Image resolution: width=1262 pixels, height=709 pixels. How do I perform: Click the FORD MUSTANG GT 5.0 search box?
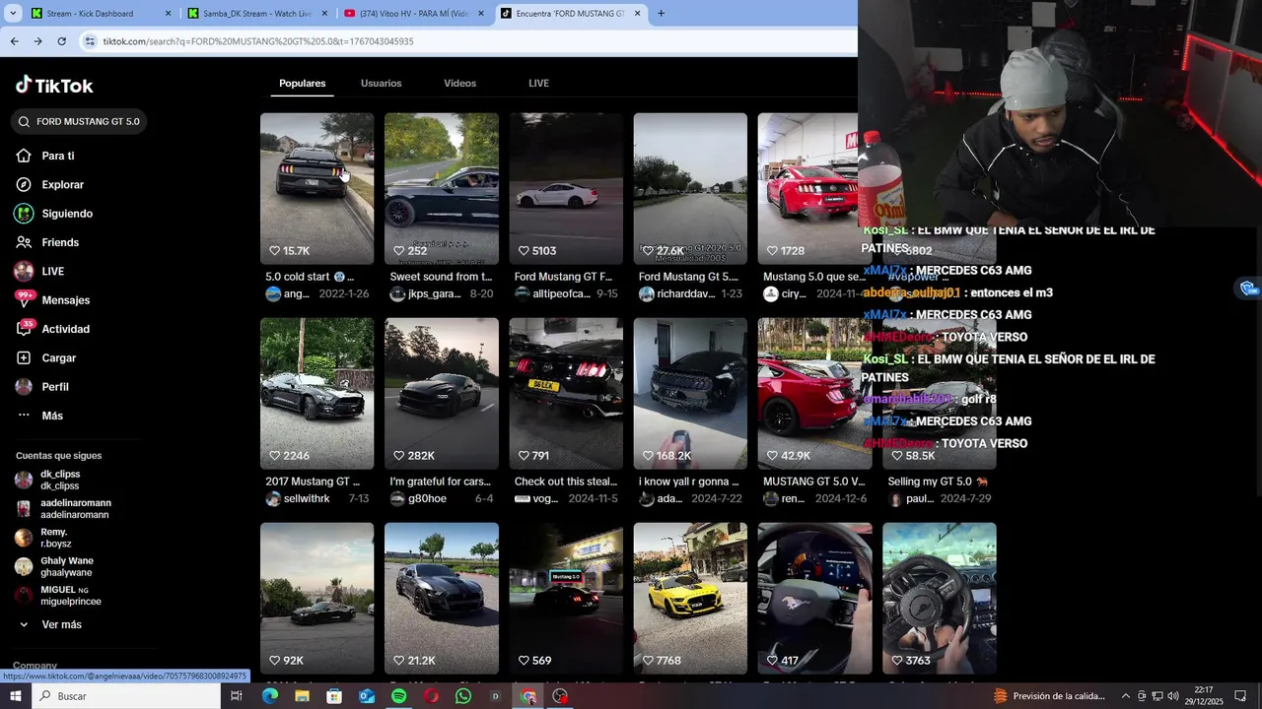point(79,122)
